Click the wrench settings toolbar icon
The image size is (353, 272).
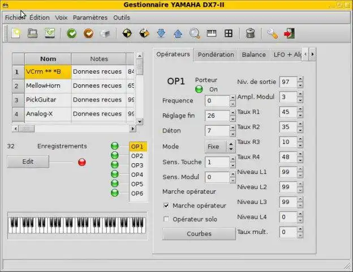click(x=273, y=33)
